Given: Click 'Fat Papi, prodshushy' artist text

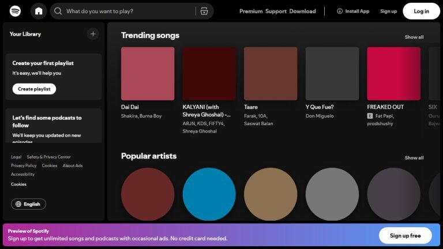Looking at the screenshot, I should pyautogui.click(x=381, y=120).
